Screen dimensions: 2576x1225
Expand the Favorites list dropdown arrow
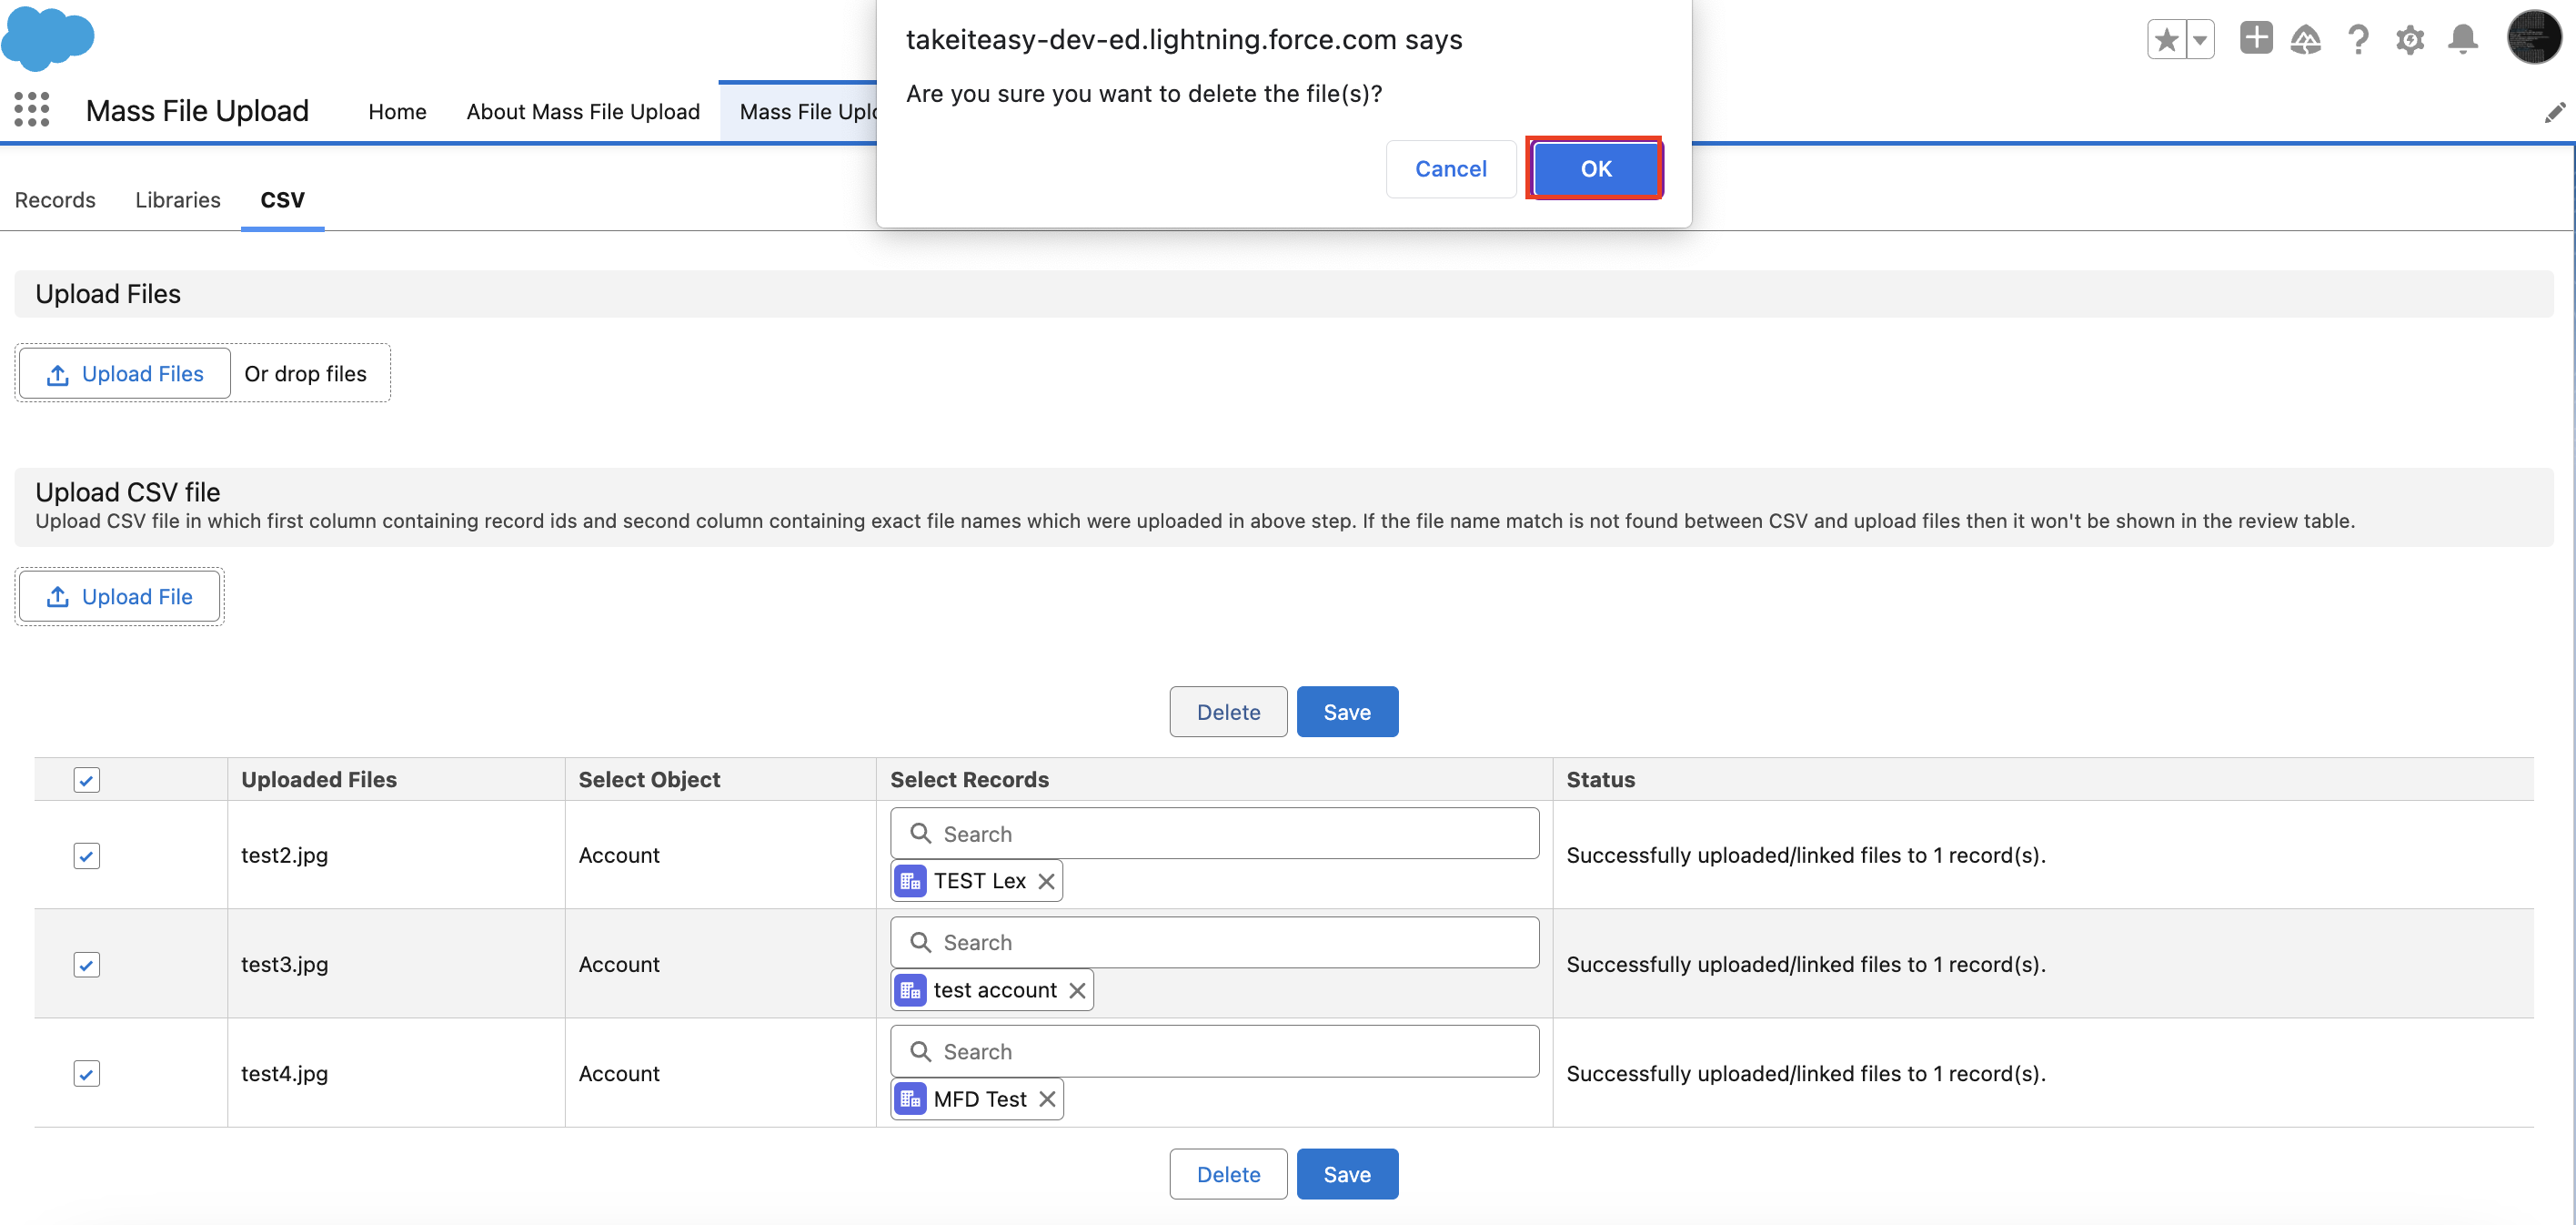click(x=2200, y=40)
